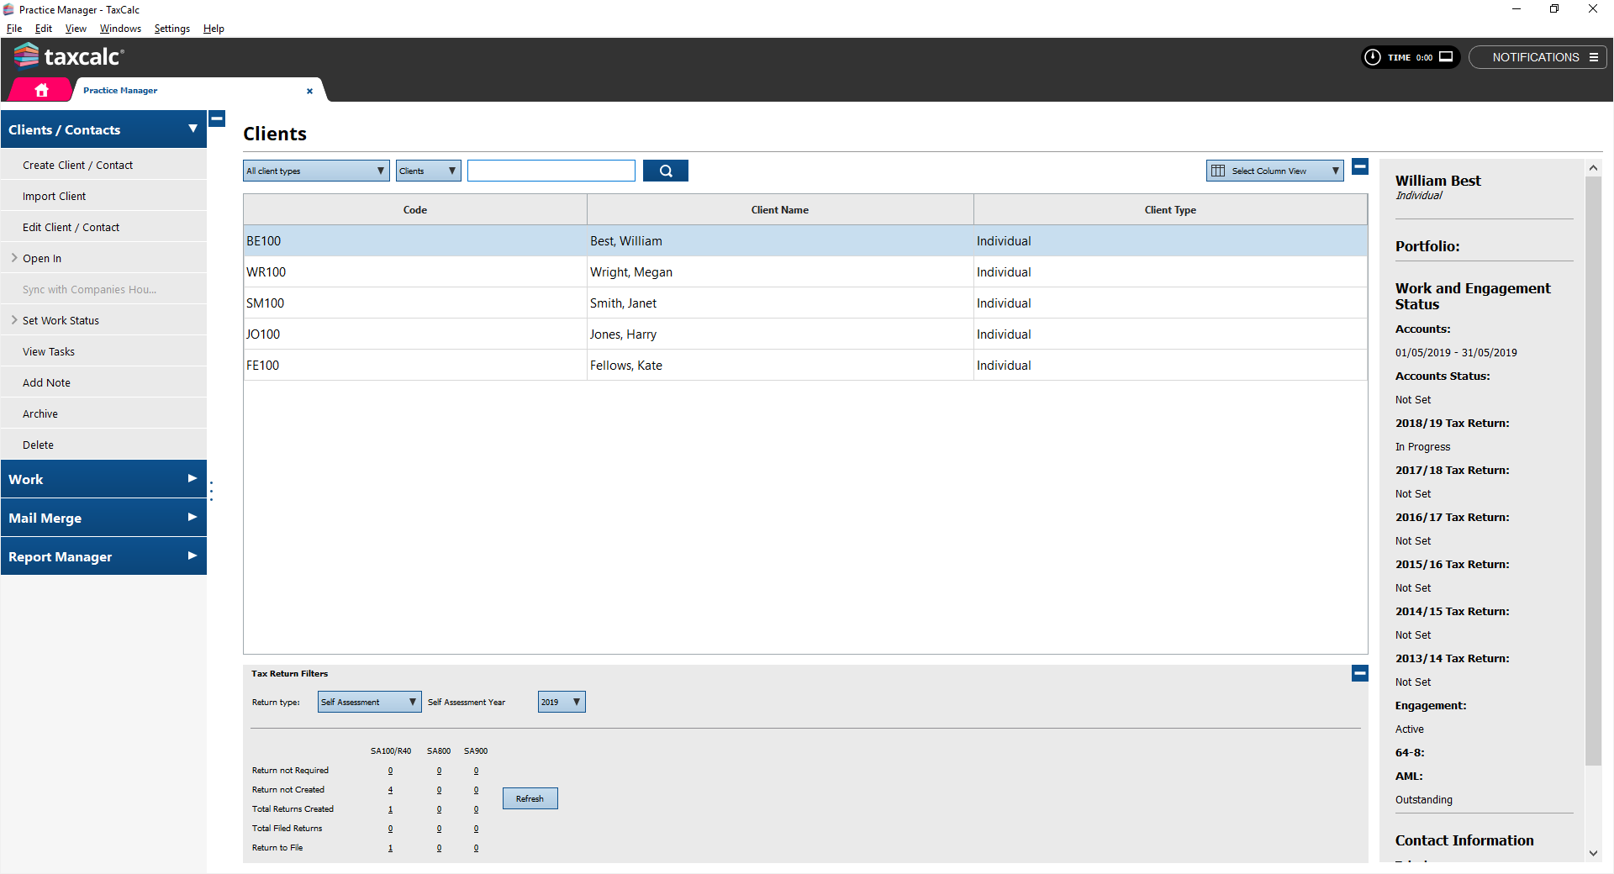This screenshot has width=1614, height=874.
Task: Open the Windows menu
Action: [120, 29]
